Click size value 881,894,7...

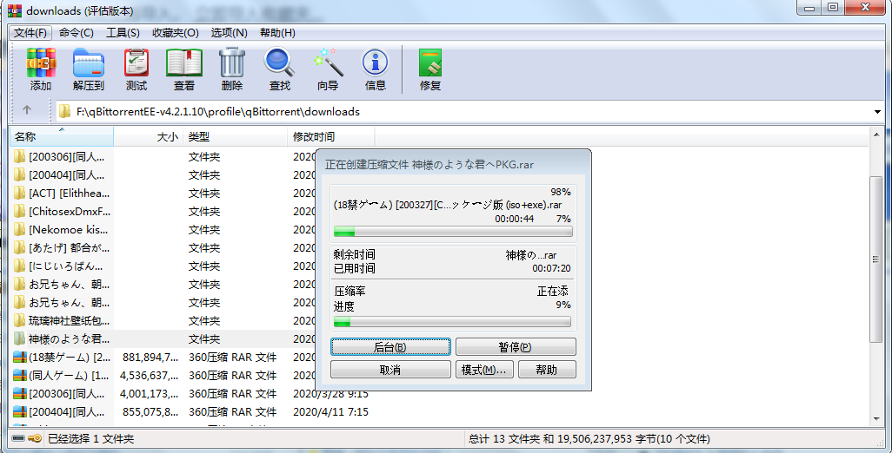click(150, 357)
